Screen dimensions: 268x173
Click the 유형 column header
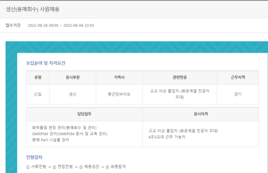(x=38, y=77)
